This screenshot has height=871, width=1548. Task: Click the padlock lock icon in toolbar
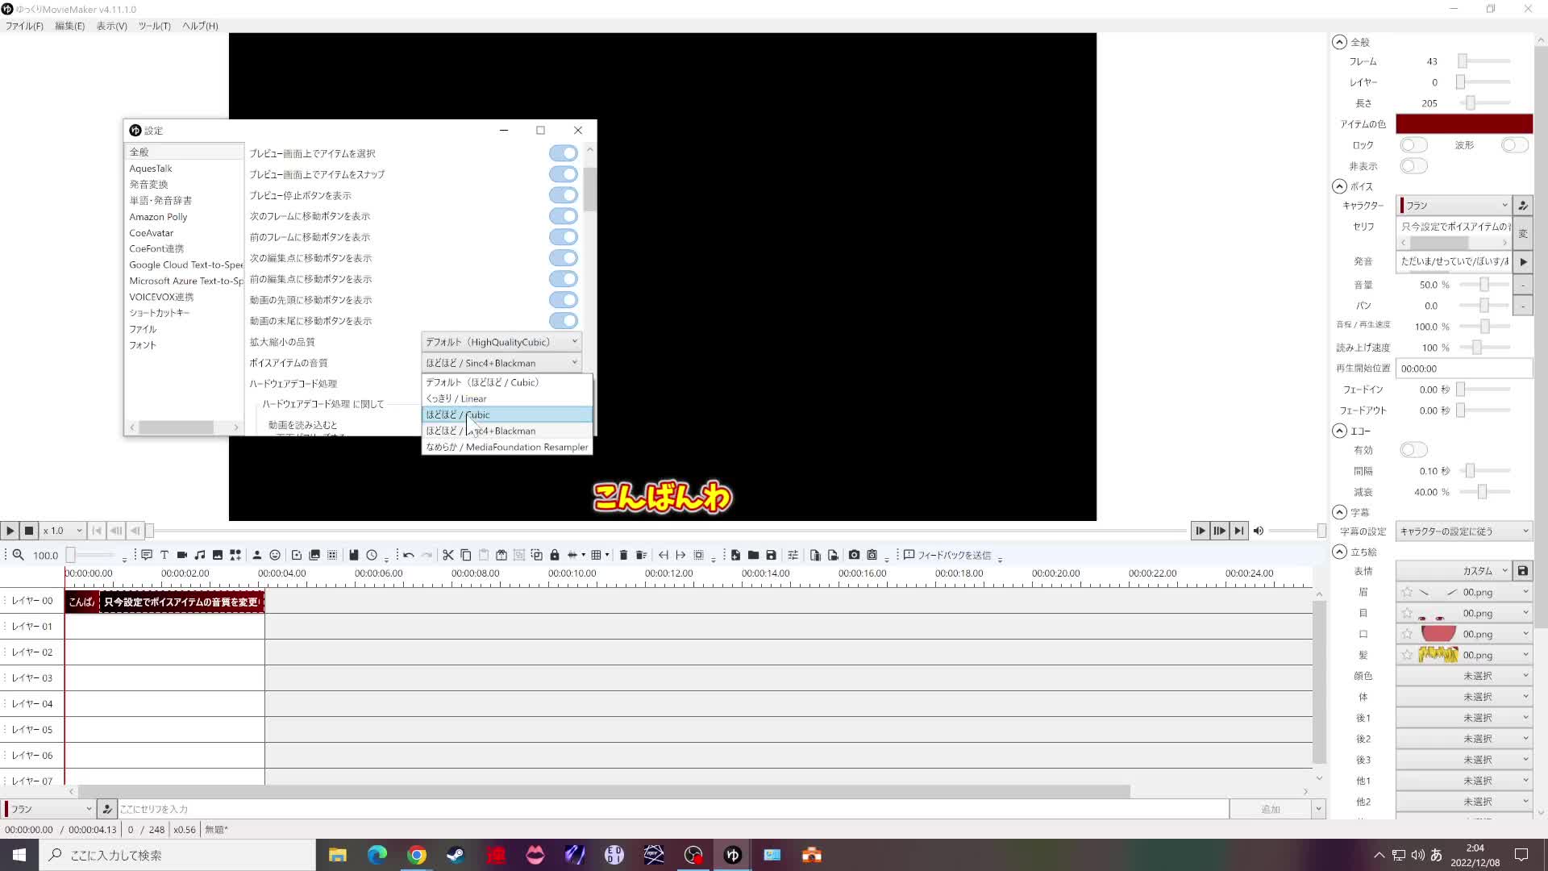pos(555,555)
